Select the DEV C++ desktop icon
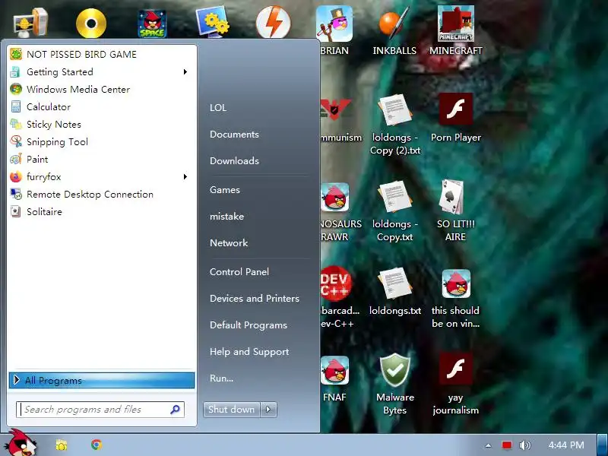This screenshot has height=456, width=608. point(335,283)
